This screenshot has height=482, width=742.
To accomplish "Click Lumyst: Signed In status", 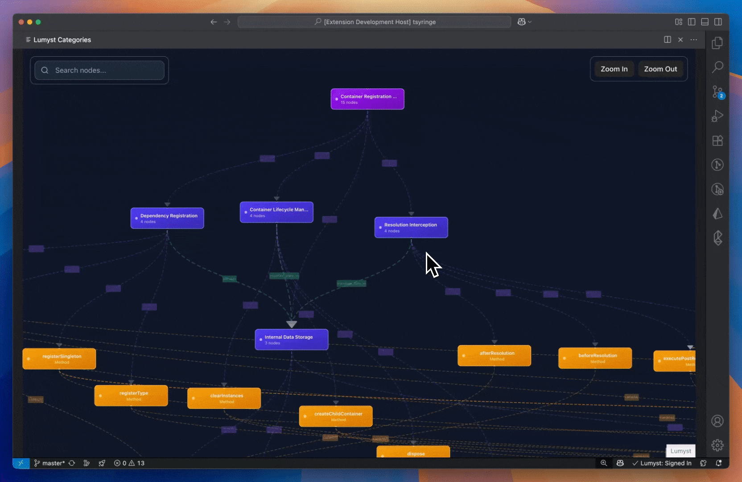I will click(662, 463).
